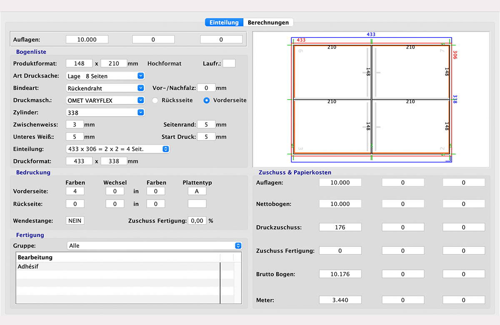Click the Laufr. input field
The height and width of the screenshot is (325, 500).
(x=229, y=64)
